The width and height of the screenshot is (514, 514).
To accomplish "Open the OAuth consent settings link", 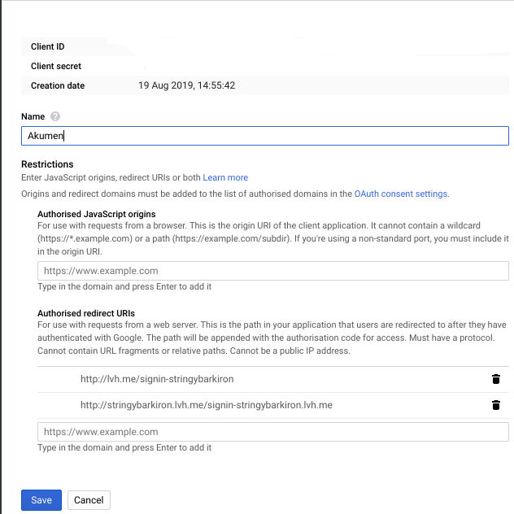I will 400,194.
